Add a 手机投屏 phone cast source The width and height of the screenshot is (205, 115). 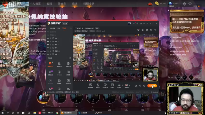click(105, 86)
